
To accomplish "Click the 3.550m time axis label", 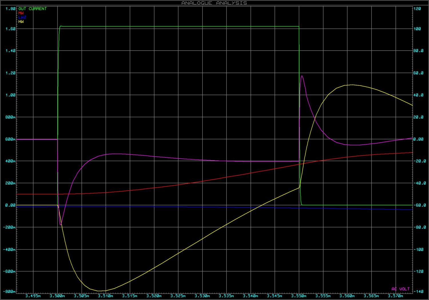I will [x=299, y=296].
